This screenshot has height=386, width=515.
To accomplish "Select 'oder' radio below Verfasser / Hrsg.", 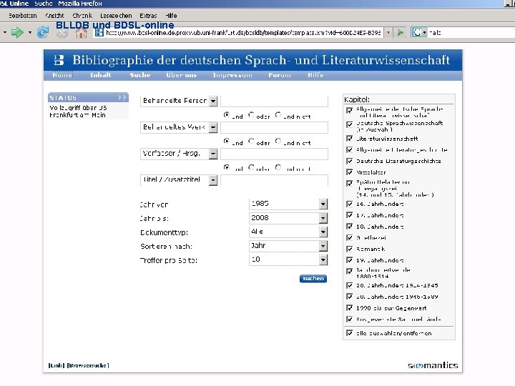I will point(251,167).
